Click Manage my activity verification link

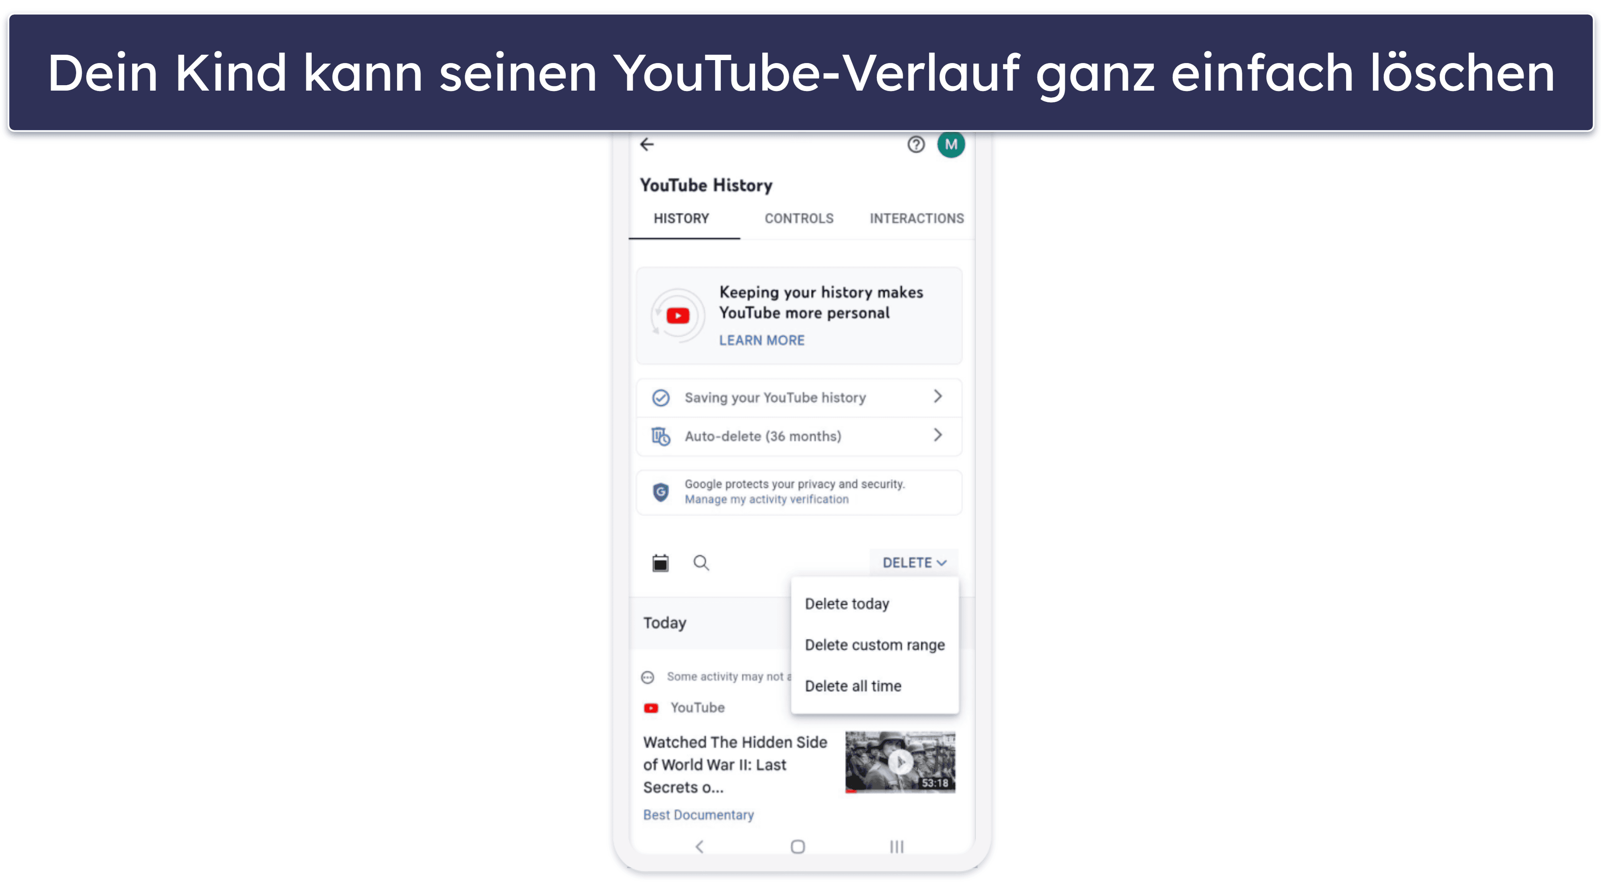click(766, 499)
